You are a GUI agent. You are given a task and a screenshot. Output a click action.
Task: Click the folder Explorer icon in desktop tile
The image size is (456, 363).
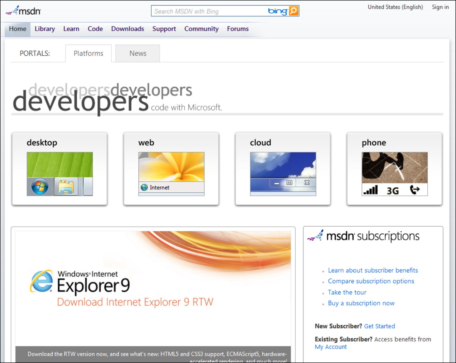[x=66, y=187]
